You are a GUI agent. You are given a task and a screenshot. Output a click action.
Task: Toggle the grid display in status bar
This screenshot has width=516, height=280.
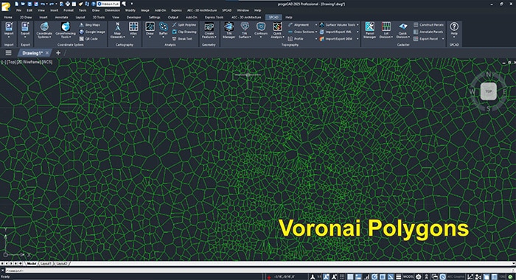coord(342,277)
